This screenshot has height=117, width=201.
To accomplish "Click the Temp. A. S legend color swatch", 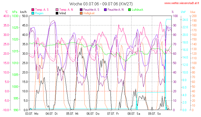I will [33, 10].
